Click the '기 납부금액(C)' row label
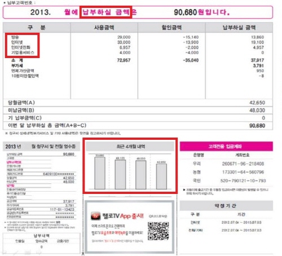This screenshot has width=282, height=256. click(x=25, y=118)
